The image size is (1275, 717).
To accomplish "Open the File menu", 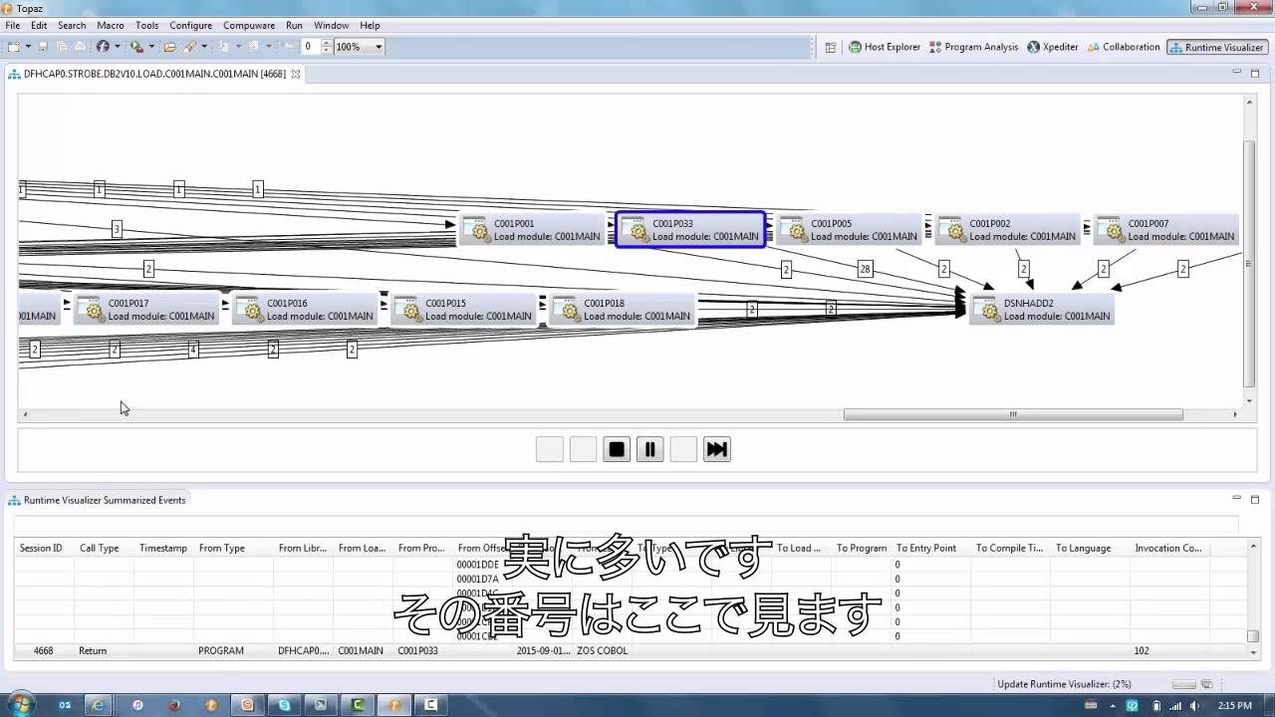I will [13, 25].
